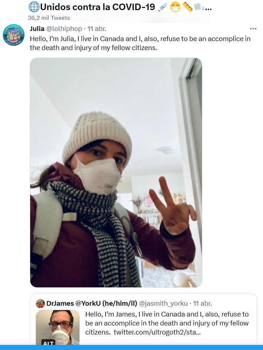The image size is (263, 350).
Task: Click the blue bar at the bottom
Action: click(131, 347)
